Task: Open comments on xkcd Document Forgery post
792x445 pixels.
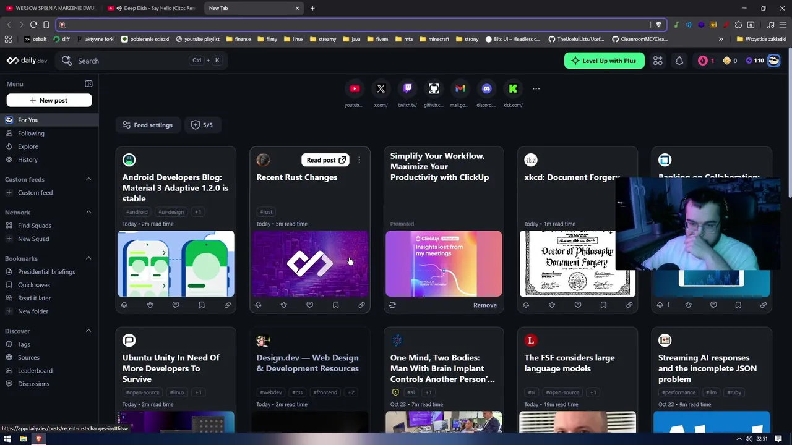Action: click(x=577, y=305)
